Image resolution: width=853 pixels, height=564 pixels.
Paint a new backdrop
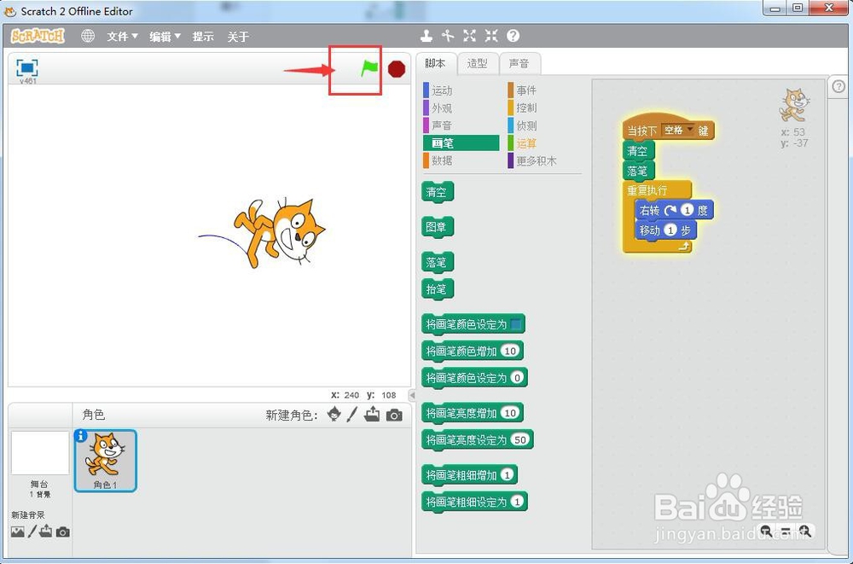tap(32, 532)
